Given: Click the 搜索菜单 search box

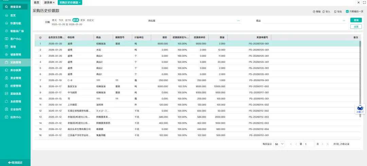Looking at the screenshot, I should [x=15, y=7].
